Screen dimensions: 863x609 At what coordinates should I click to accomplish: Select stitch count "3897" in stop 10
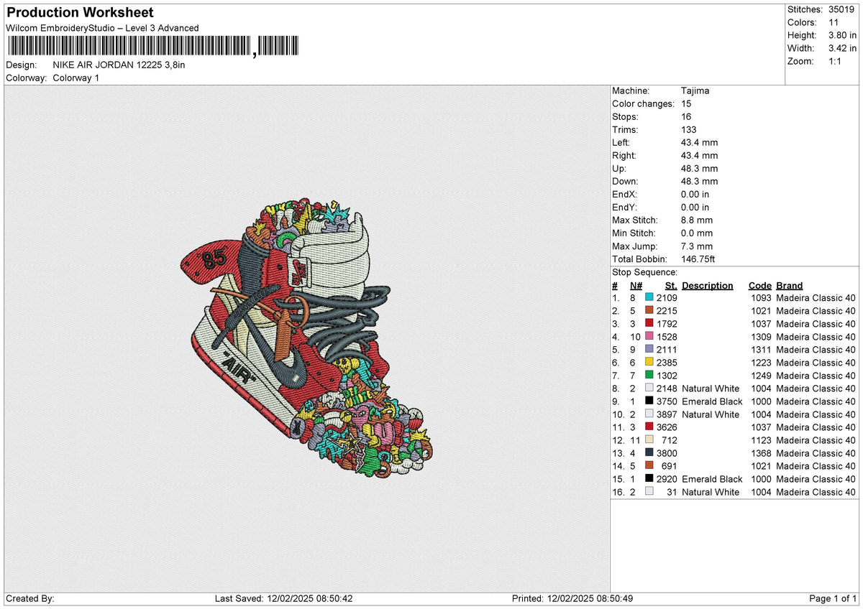[x=667, y=414]
